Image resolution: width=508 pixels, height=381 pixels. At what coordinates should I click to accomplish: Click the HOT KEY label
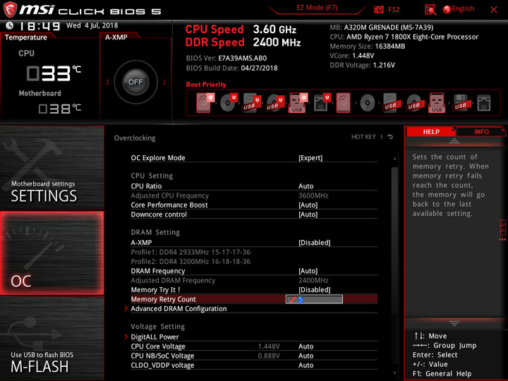pyautogui.click(x=363, y=137)
